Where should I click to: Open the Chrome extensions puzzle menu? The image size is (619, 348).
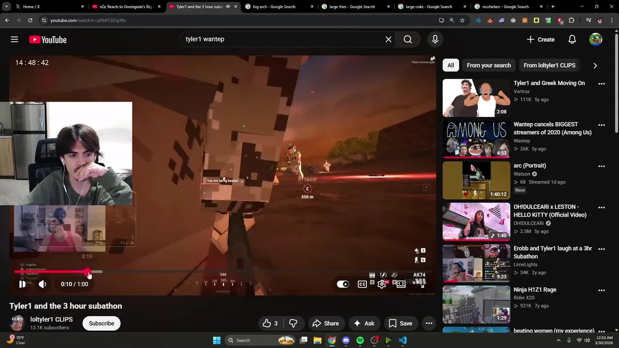(572, 20)
